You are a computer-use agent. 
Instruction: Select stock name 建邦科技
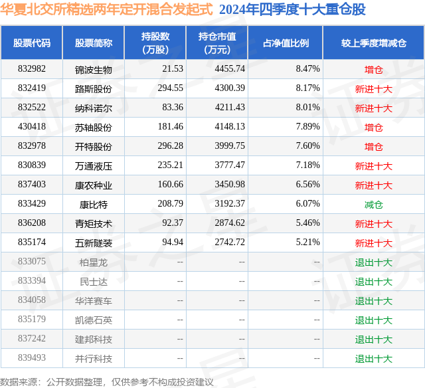94,339
